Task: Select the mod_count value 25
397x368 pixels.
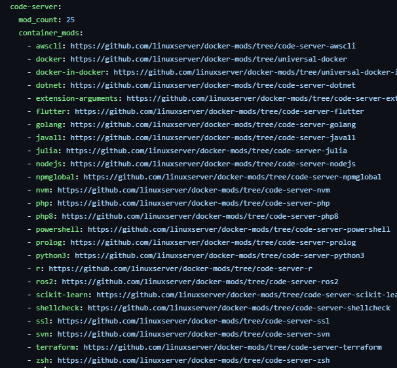Action: (x=70, y=20)
